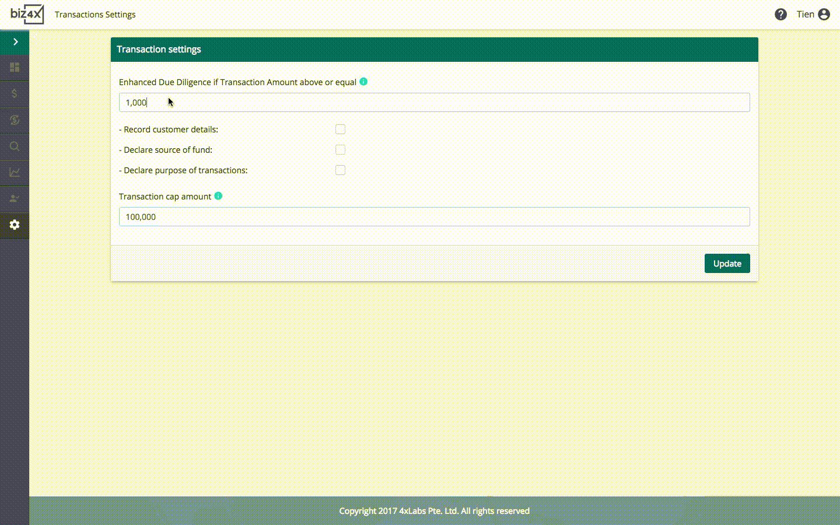Open the user-check customers icon in sidebar
This screenshot has width=840, height=525.
click(15, 199)
